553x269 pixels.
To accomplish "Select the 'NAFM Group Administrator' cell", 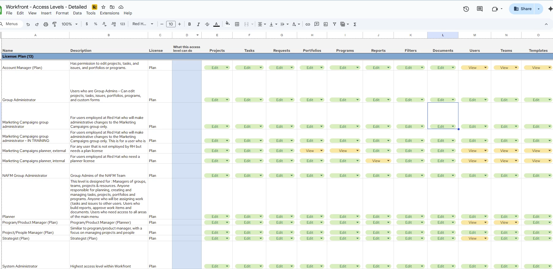I will [35, 171].
